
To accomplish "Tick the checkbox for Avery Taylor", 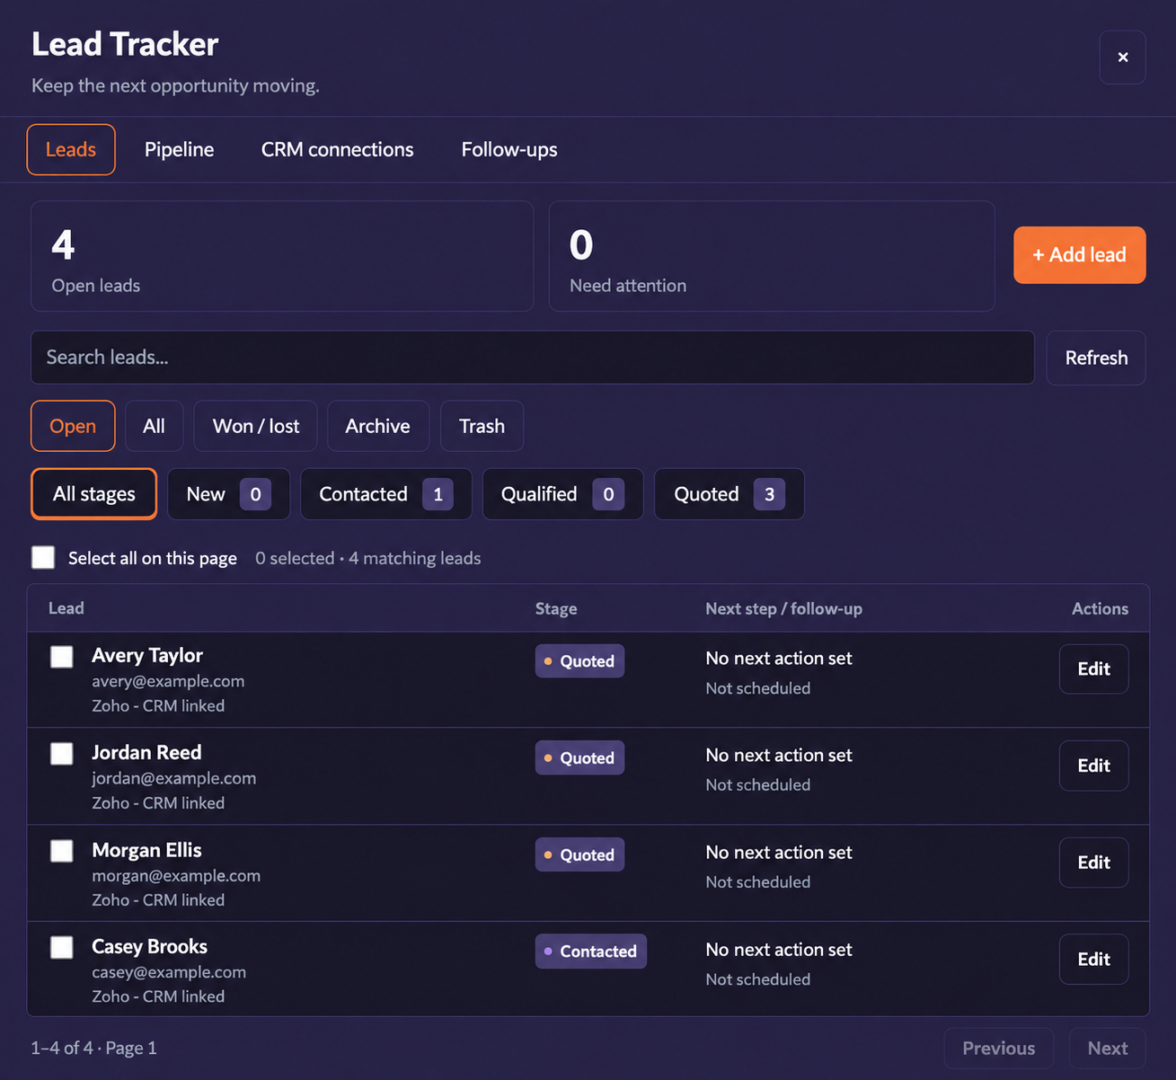I will click(x=62, y=657).
